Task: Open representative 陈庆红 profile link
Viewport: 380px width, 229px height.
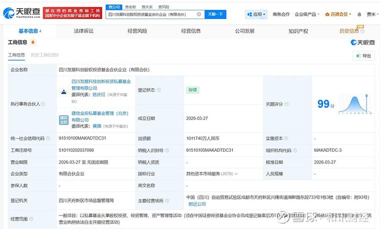Action: coord(99,94)
